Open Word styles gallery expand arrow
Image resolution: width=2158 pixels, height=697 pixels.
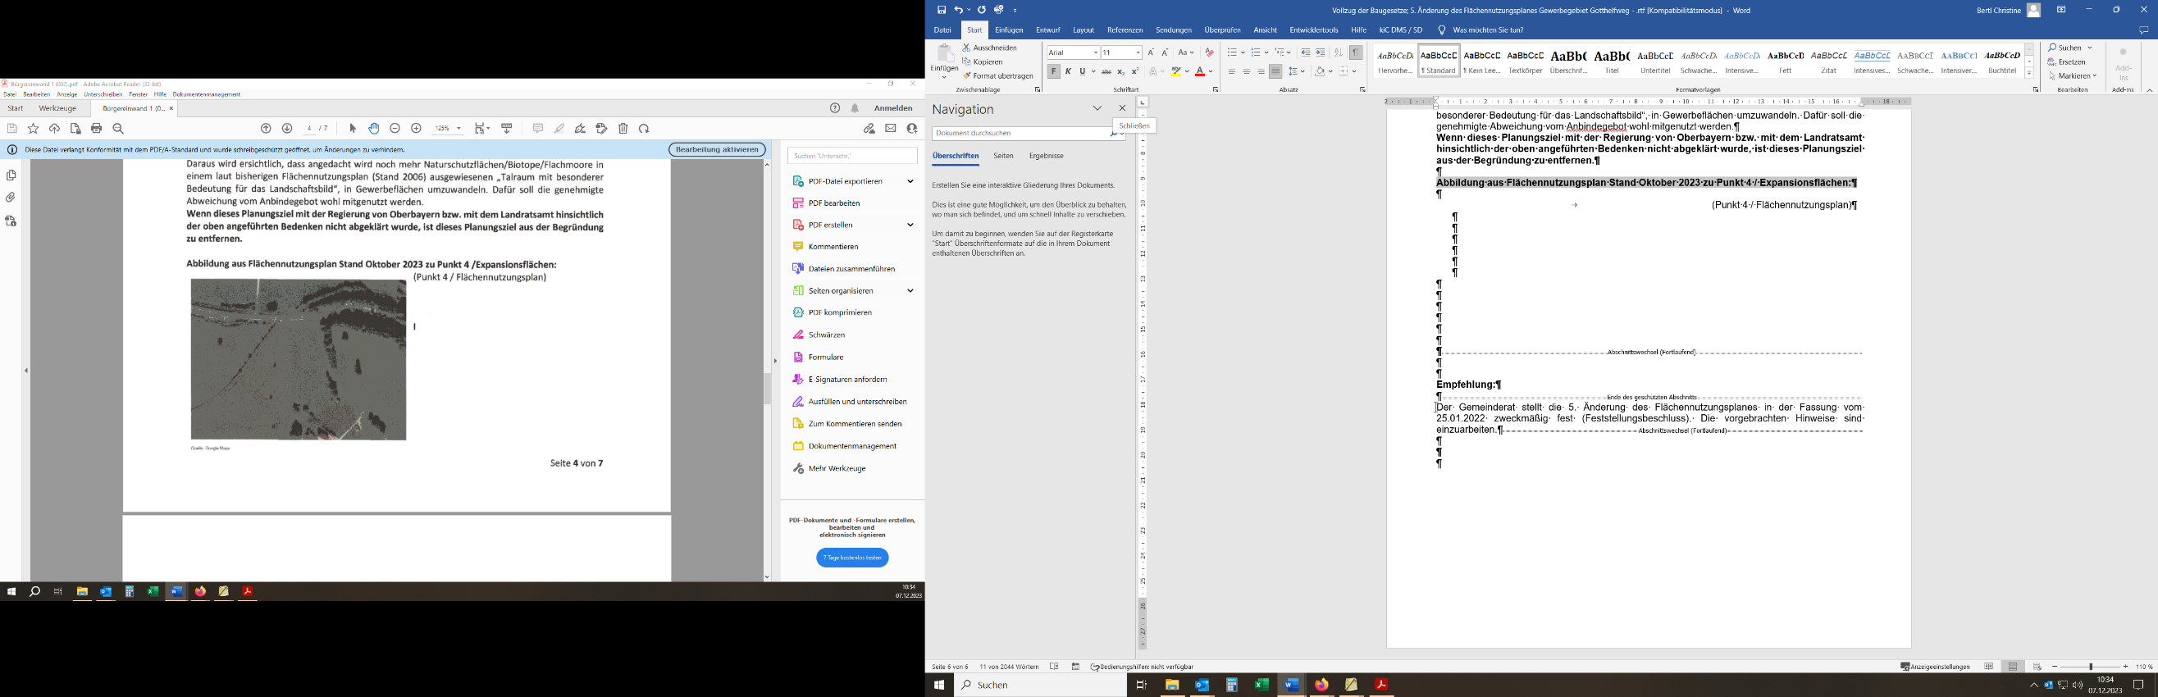pos(2030,75)
